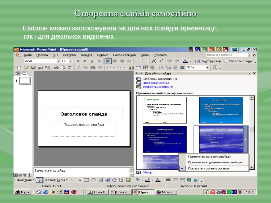Open the Файл menu

pyautogui.click(x=28, y=55)
